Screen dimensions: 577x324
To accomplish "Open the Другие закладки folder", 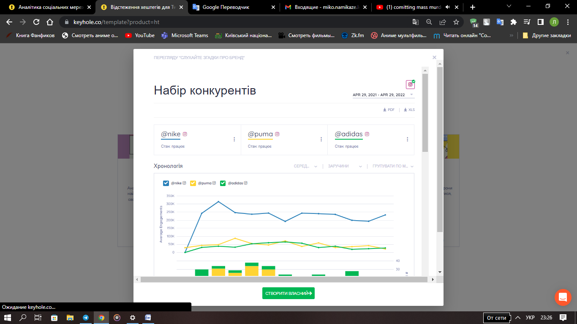I will point(547,35).
